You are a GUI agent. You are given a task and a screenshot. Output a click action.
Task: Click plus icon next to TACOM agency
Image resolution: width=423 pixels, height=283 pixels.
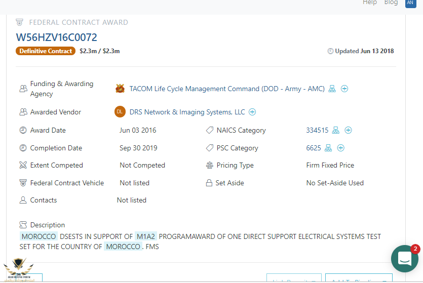pyautogui.click(x=344, y=89)
